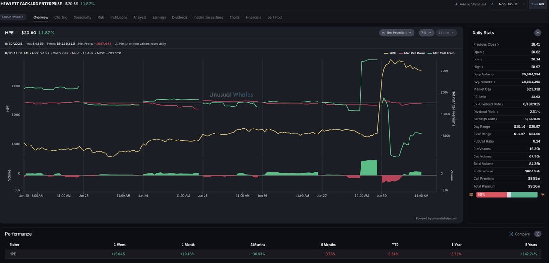Image resolution: width=549 pixels, height=263 pixels.
Task: Click the 52W Range value
Action: [527, 134]
